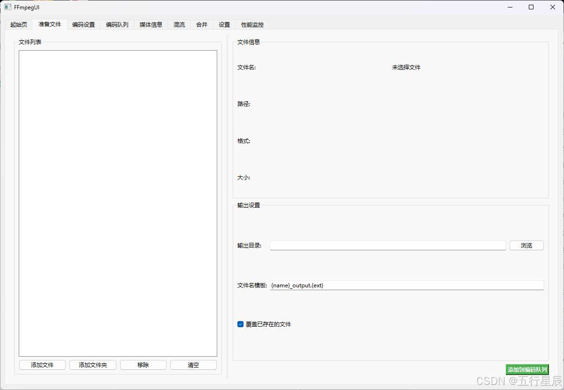
Task: Go to the 编码队列 tab
Action: 117,25
